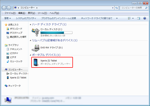Open the address bar history dropdown
Viewport: 150px width, 106px height.
(113, 8)
